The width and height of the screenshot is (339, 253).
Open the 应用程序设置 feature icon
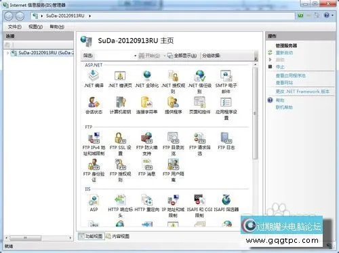pos(226,108)
